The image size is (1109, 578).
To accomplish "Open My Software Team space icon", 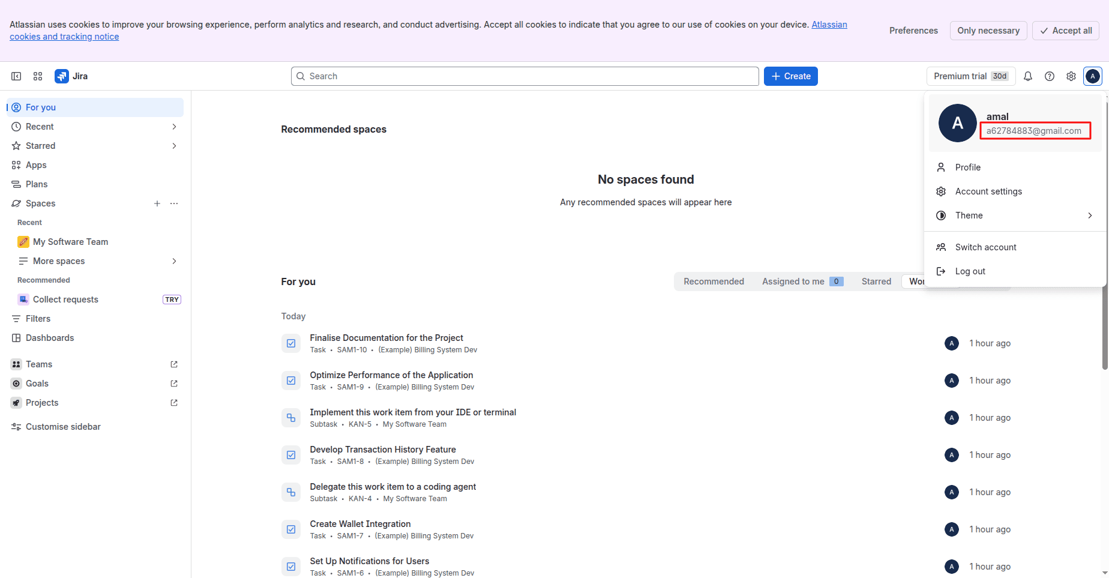I will 23,242.
